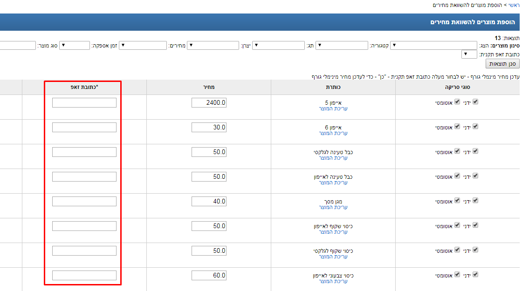
Task: Click the סנן תוצאות filter button
Action: click(x=502, y=63)
